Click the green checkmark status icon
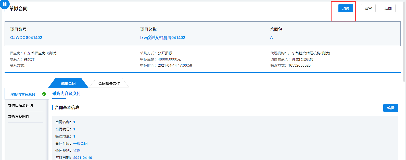406x160 pixels. 44,94
